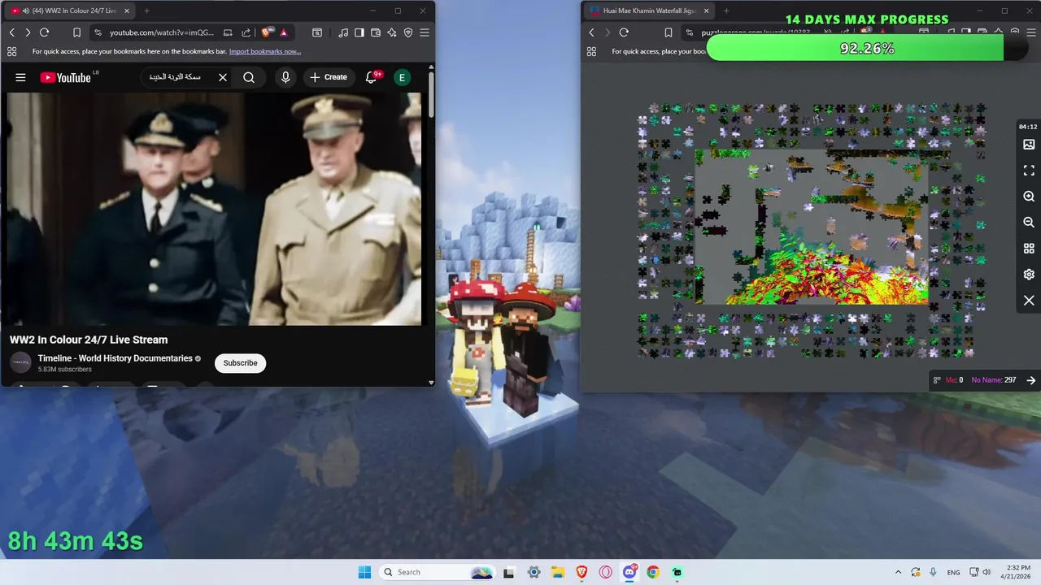Image resolution: width=1041 pixels, height=585 pixels.
Task: Open Discord from the taskbar
Action: 629,572
